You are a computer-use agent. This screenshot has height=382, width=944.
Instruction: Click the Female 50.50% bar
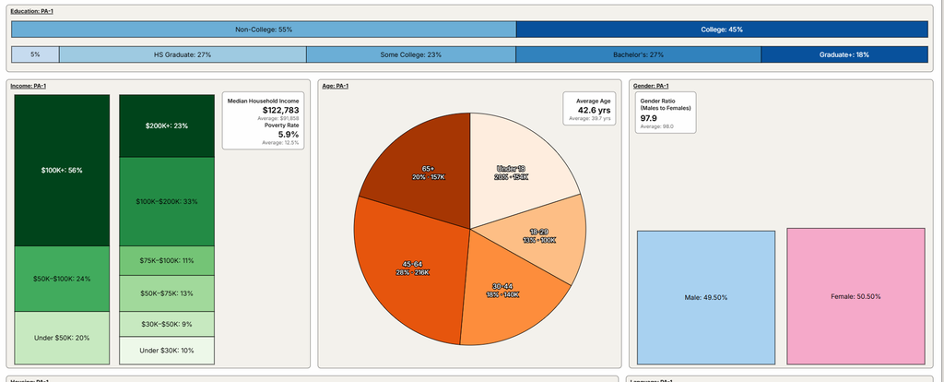pos(855,296)
